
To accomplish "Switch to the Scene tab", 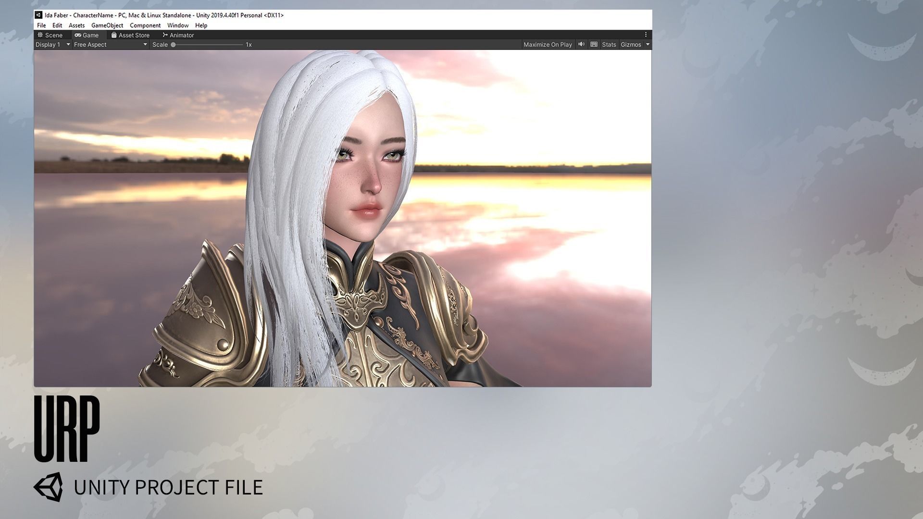I will (x=50, y=35).
